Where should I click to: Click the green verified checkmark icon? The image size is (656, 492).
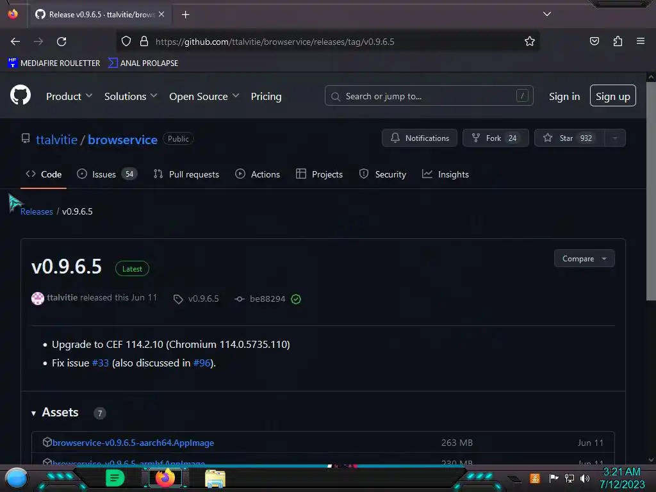coord(296,299)
